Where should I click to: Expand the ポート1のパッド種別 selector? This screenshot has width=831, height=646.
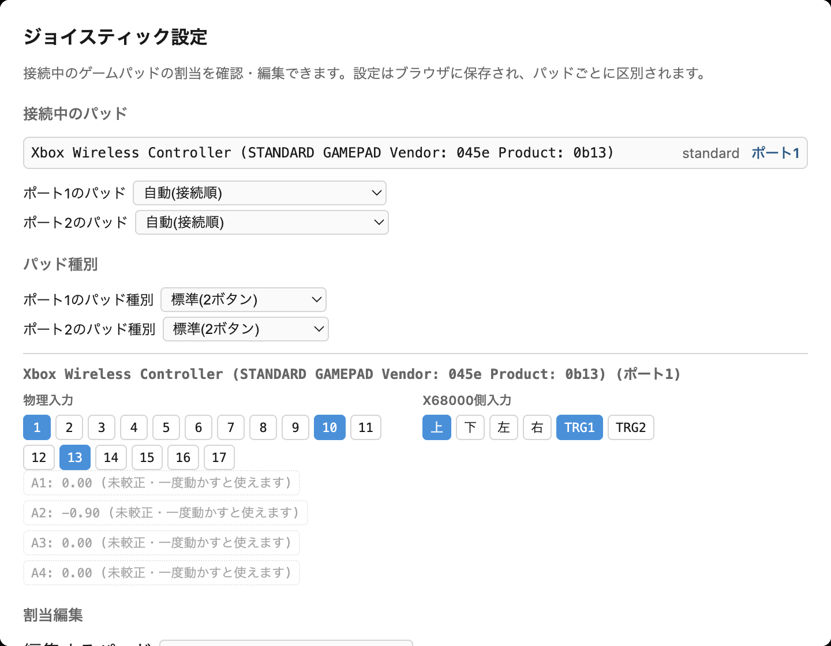click(244, 299)
